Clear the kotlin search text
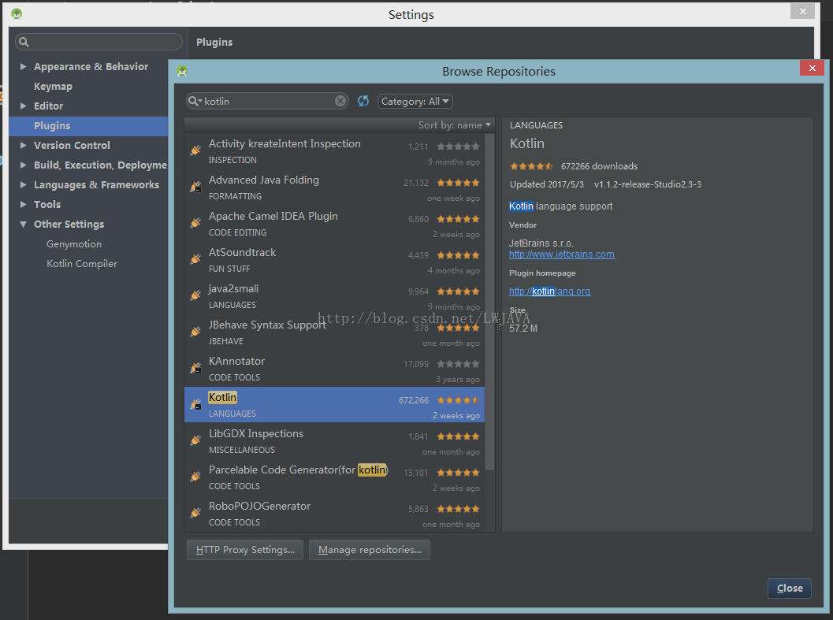833x620 pixels. (340, 101)
